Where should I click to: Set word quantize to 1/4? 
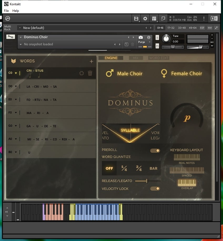pyautogui.click(x=124, y=168)
